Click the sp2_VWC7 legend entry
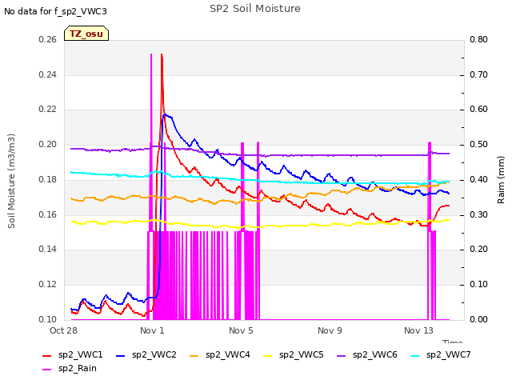The width and height of the screenshot is (512, 384). pos(441,355)
